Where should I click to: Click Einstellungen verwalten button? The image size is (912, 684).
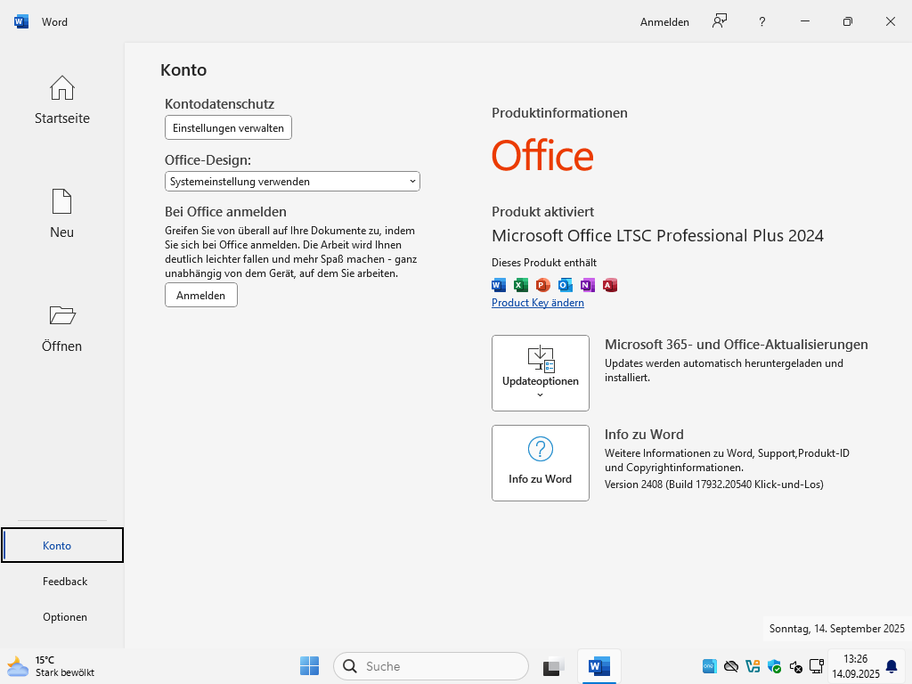pyautogui.click(x=228, y=128)
